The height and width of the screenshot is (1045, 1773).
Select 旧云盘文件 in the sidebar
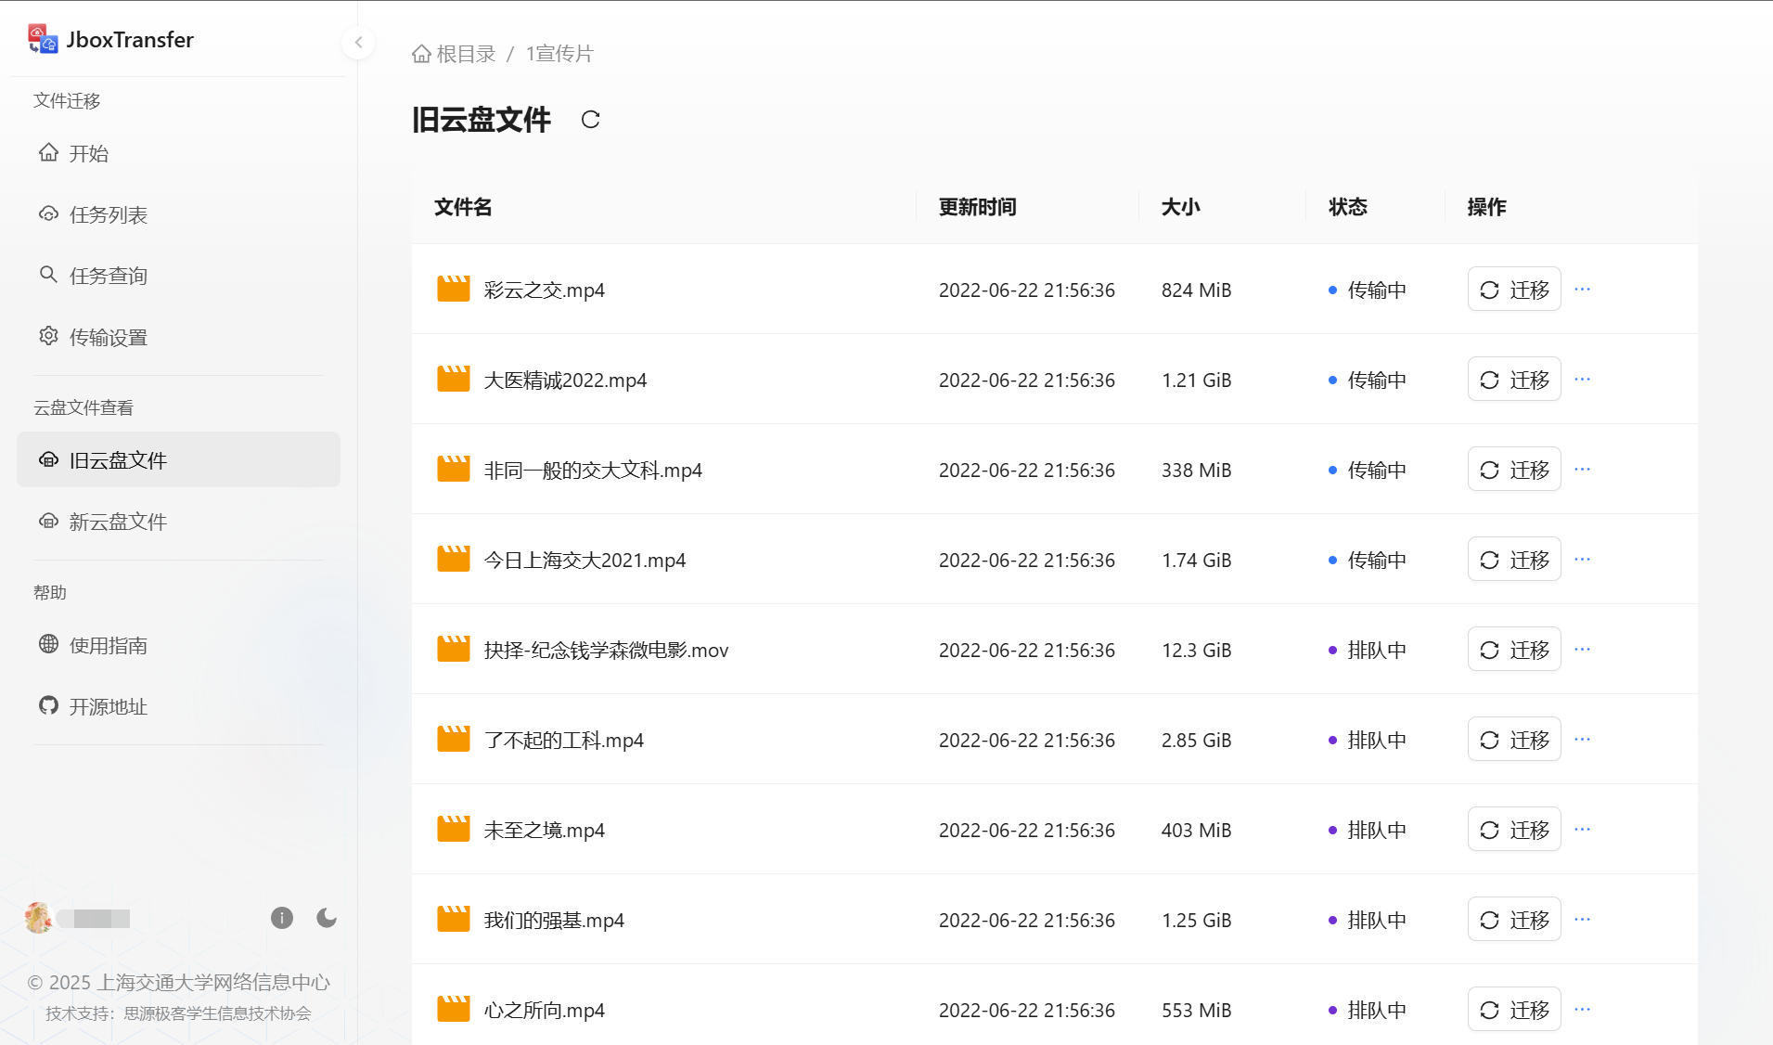(178, 459)
